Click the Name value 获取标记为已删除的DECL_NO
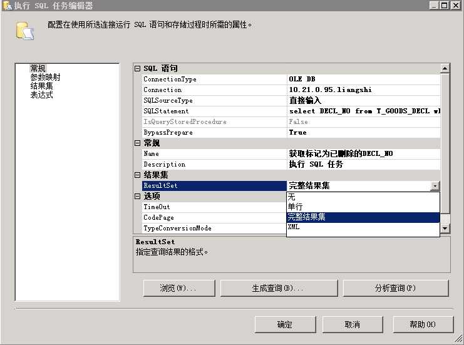464x345 pixels. (363, 154)
